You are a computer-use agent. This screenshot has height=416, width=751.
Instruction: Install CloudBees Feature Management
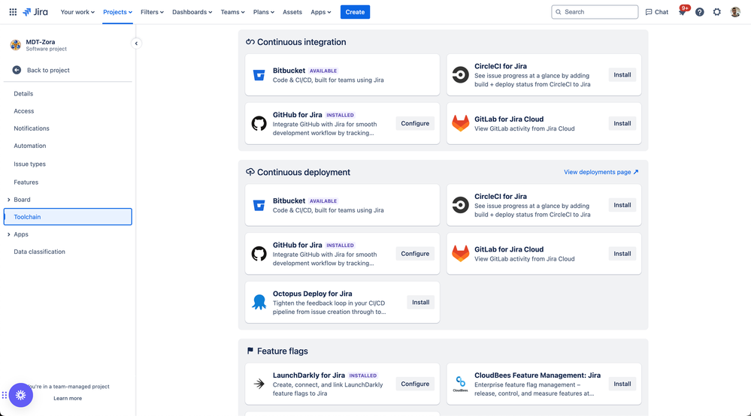point(622,384)
